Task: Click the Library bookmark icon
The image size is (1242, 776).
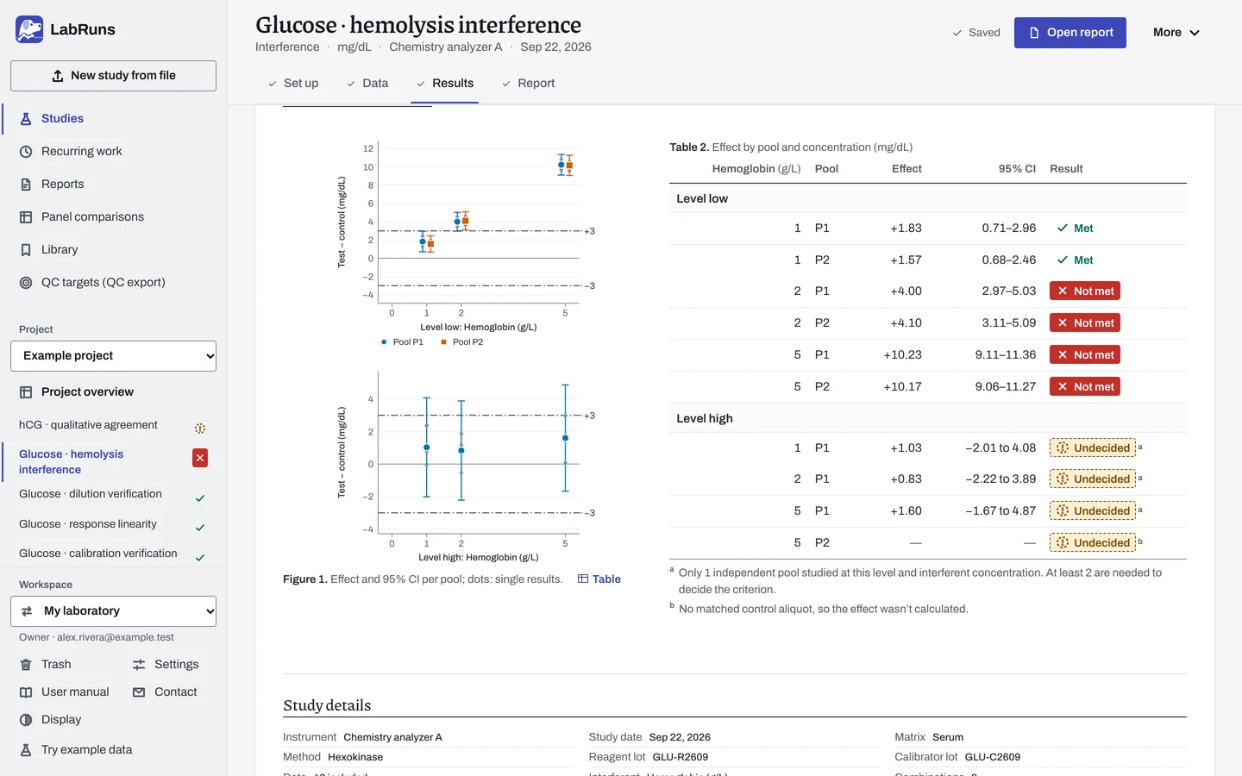Action: (26, 250)
